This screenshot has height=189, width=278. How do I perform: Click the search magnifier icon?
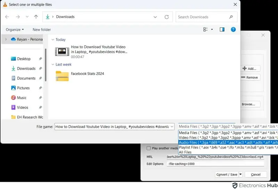[231, 17]
